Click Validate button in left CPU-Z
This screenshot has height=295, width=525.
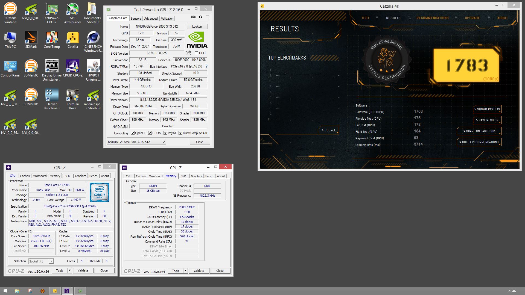(x=83, y=270)
